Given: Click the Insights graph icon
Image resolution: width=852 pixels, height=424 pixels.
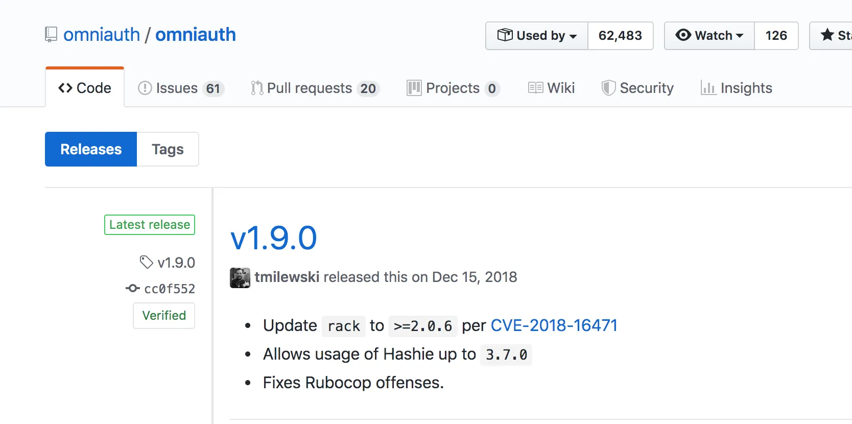Looking at the screenshot, I should click(708, 88).
